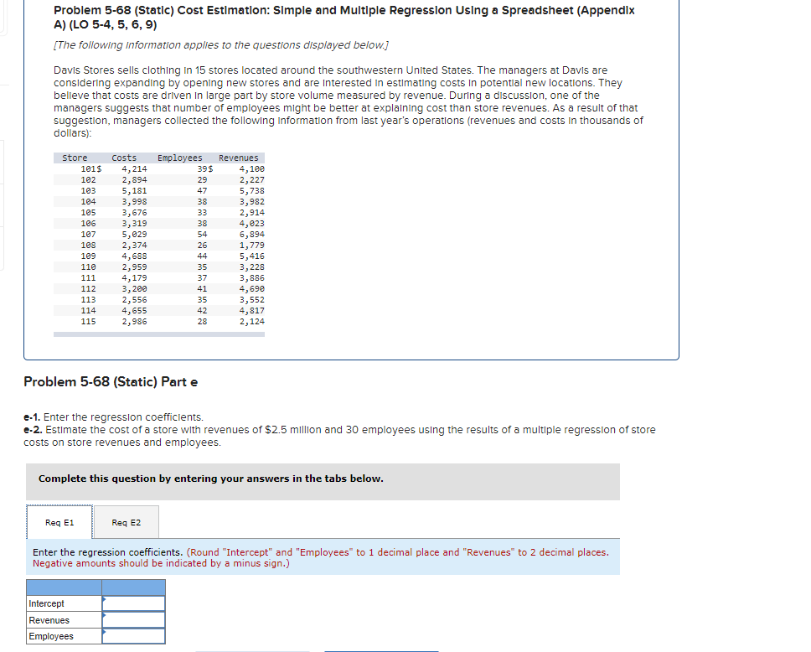
Task: Select the Req E1 tab
Action: click(59, 521)
